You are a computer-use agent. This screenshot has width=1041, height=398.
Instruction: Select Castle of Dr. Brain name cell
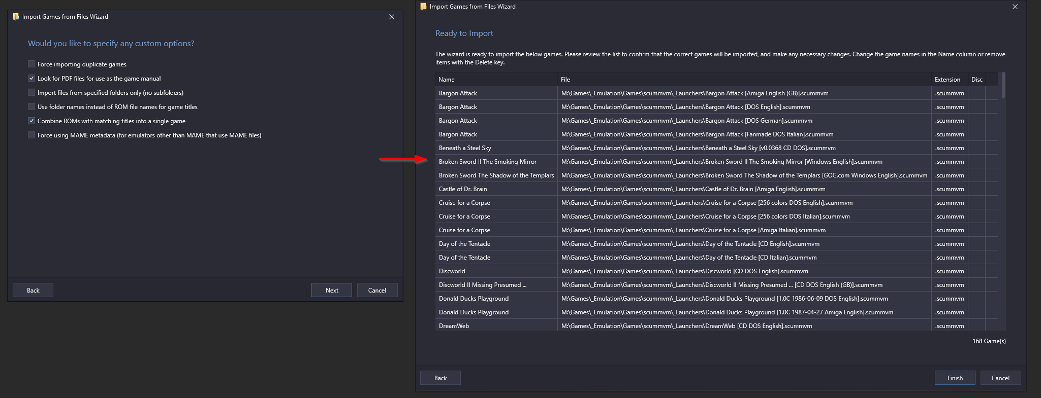click(496, 189)
